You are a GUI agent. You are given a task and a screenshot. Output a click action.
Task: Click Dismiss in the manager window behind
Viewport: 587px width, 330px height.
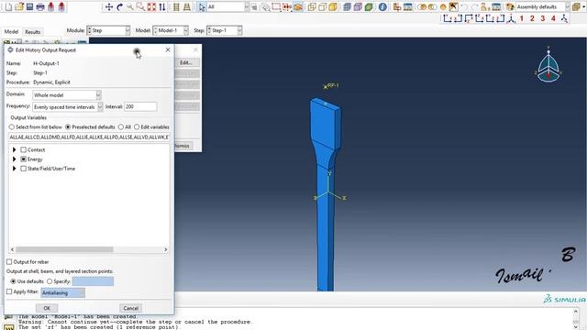(183, 146)
